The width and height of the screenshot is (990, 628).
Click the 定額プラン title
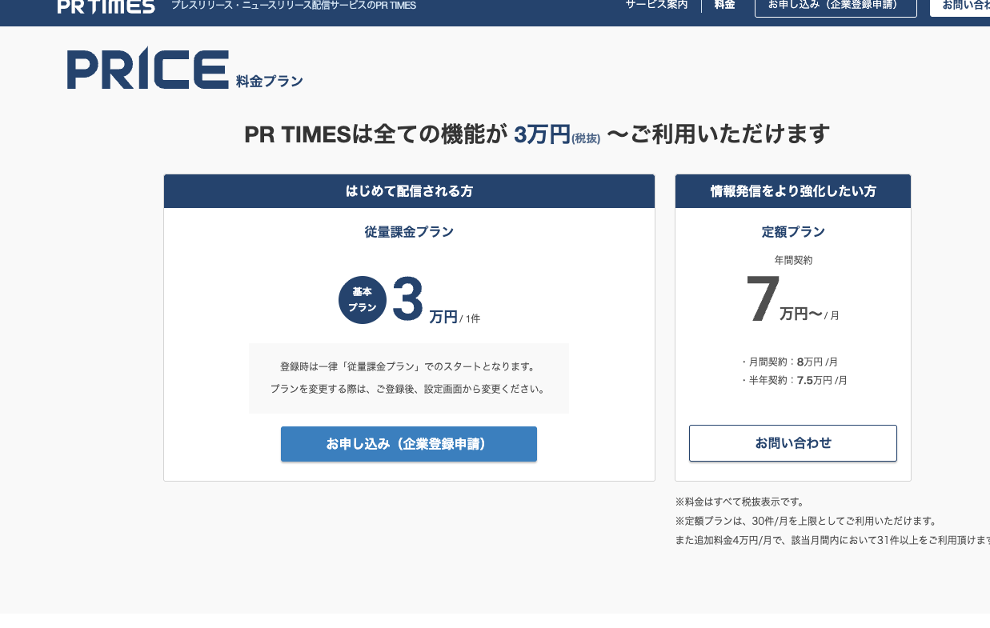tap(793, 232)
